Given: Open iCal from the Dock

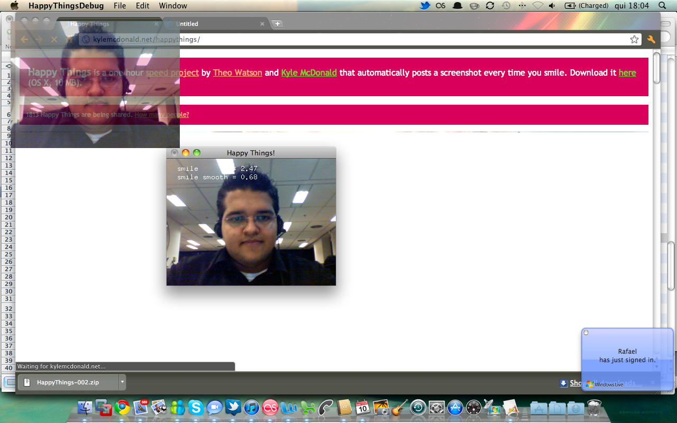Looking at the screenshot, I should 362,407.
